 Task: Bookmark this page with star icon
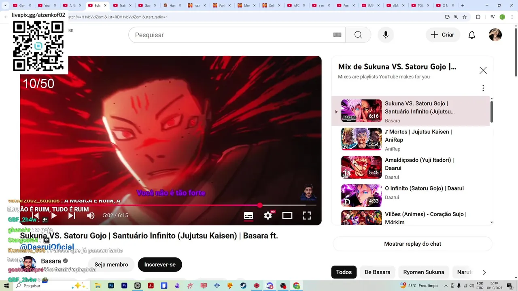click(465, 17)
